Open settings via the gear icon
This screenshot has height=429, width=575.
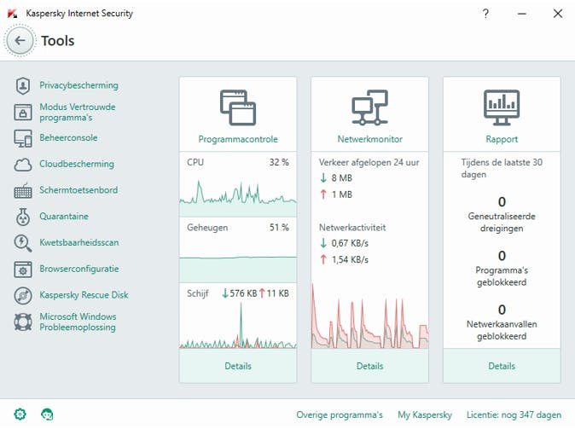pyautogui.click(x=20, y=415)
